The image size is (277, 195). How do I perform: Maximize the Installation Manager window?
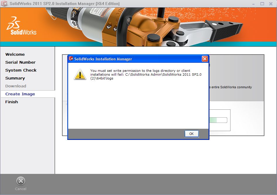[x=262, y=4]
